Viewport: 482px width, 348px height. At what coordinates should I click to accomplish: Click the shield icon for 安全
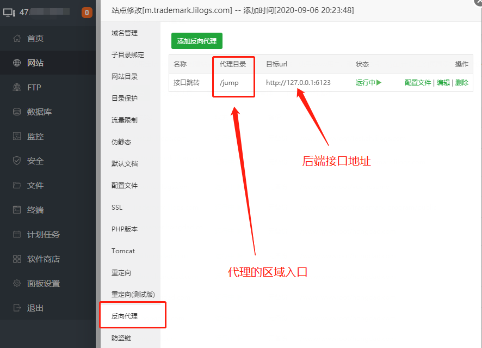pyautogui.click(x=17, y=161)
